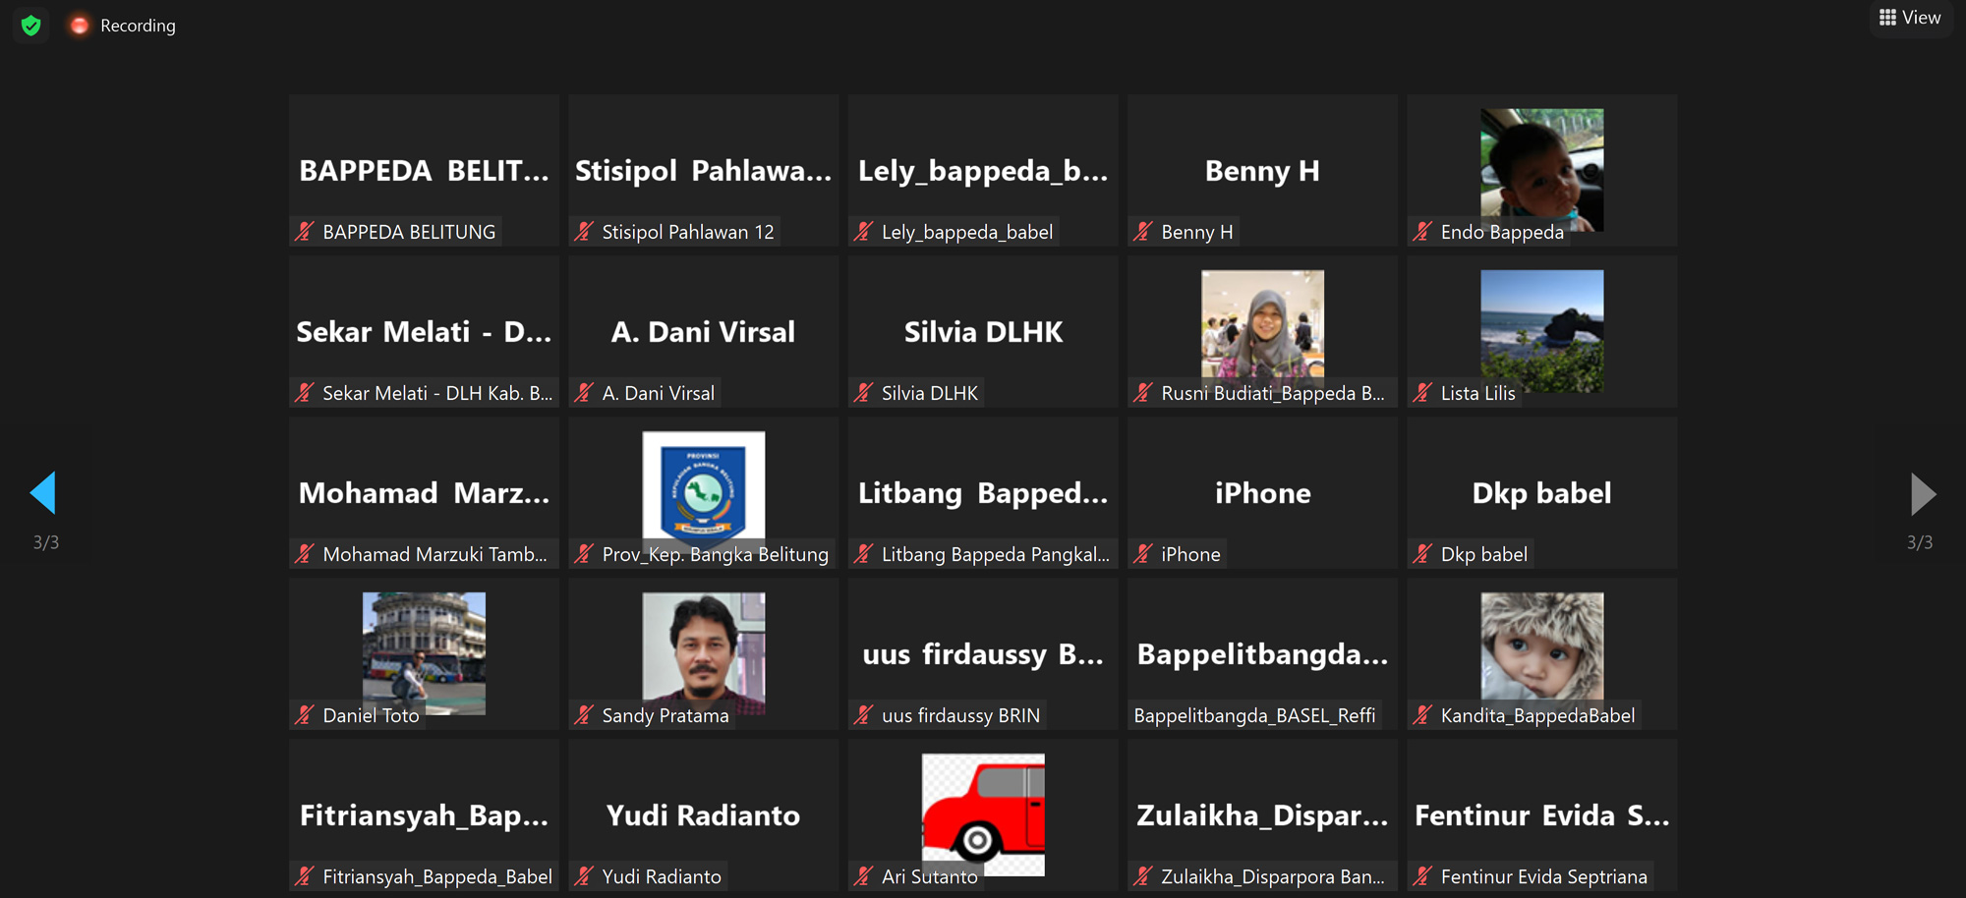Click muted mic icon beside Benny H

(x=1143, y=232)
